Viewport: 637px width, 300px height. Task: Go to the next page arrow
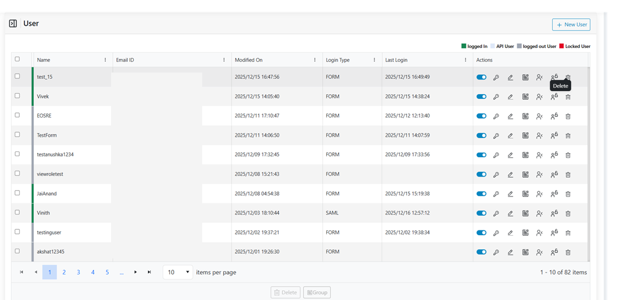[x=135, y=272]
